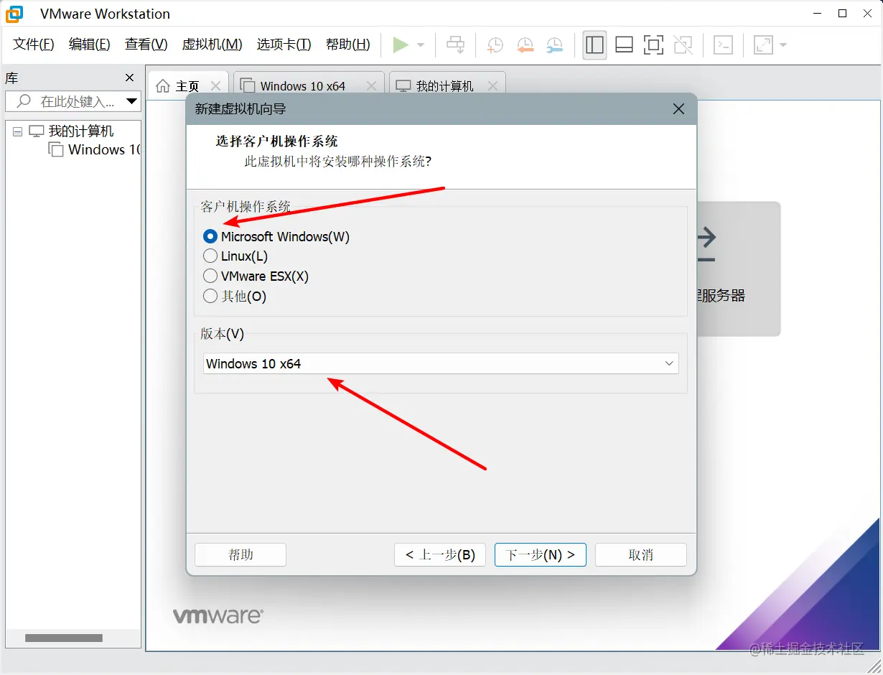
Task: Click the library horizontal scrollbar
Action: (x=64, y=638)
